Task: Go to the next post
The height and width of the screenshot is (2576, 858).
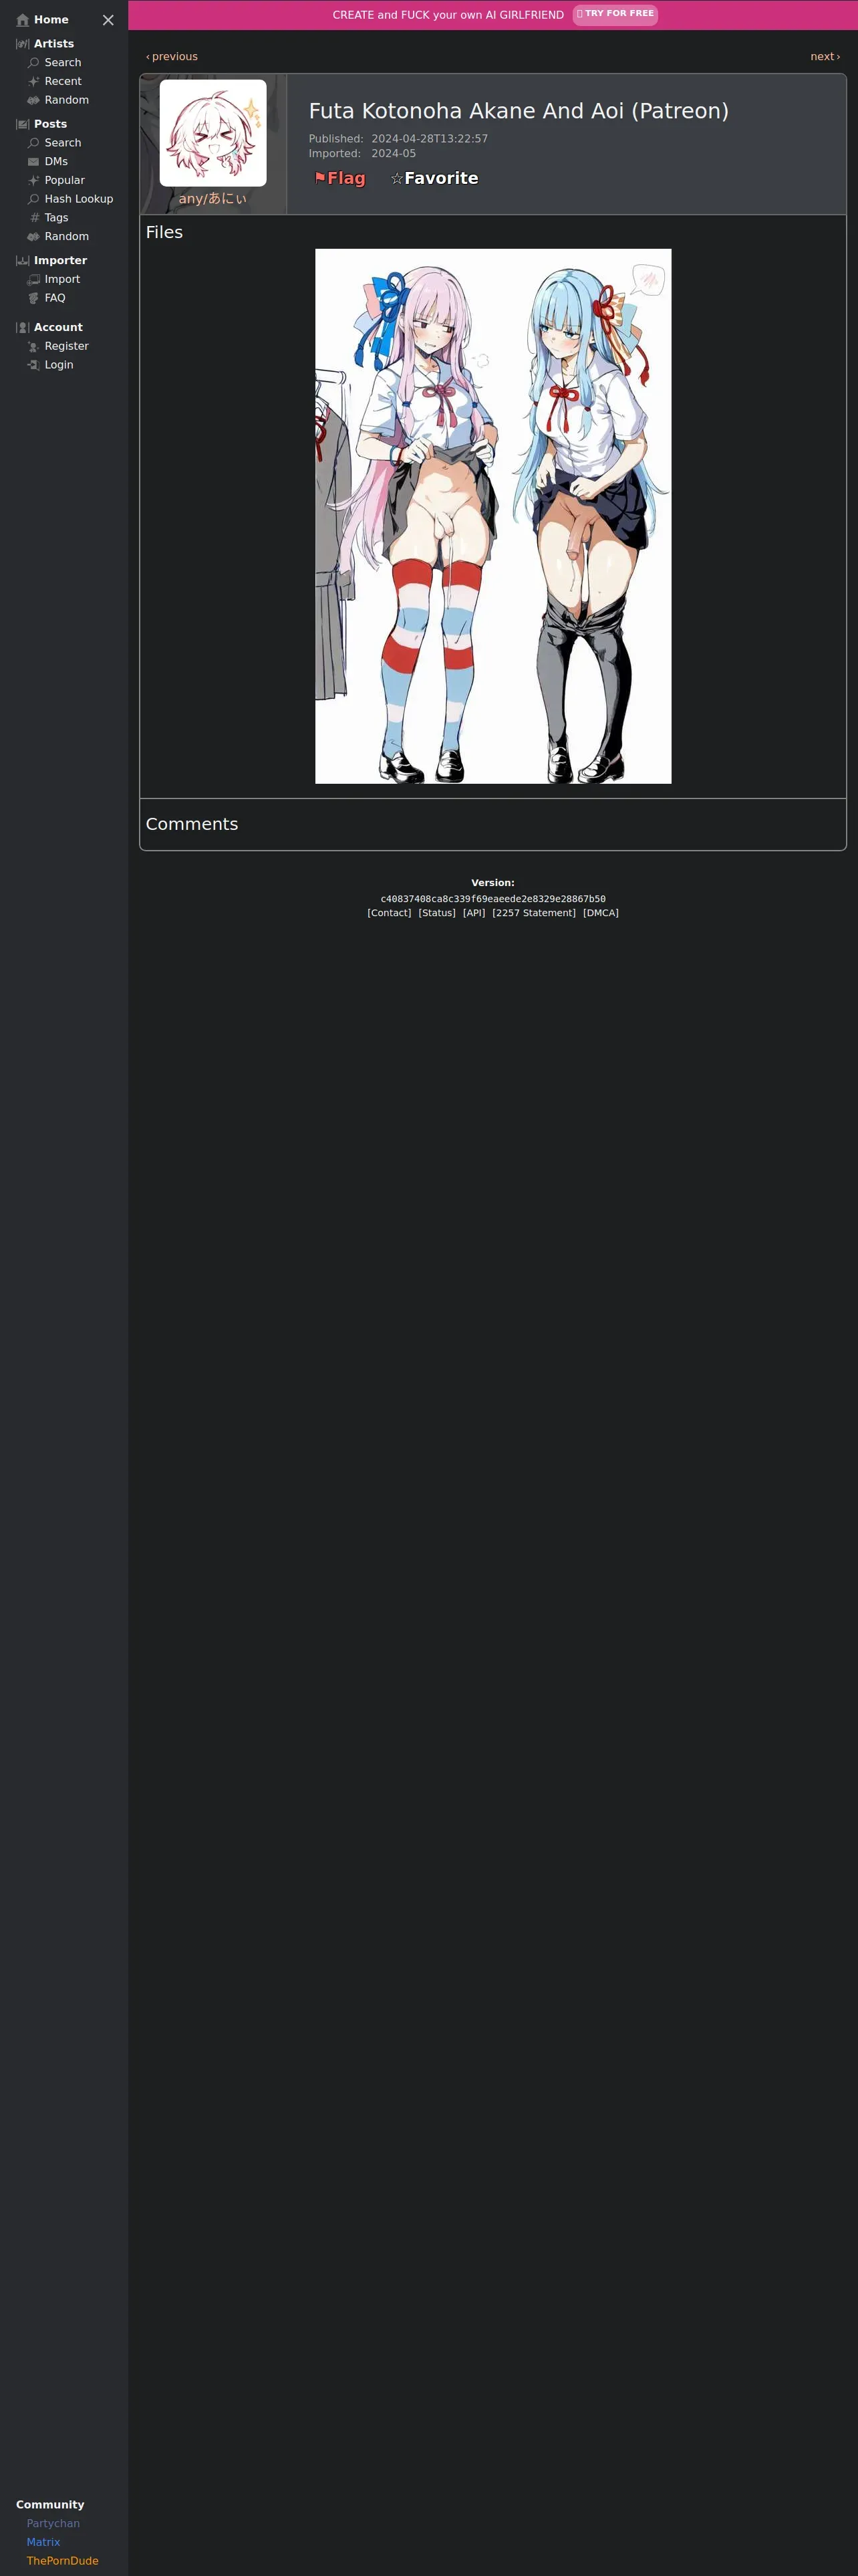Action: (825, 57)
